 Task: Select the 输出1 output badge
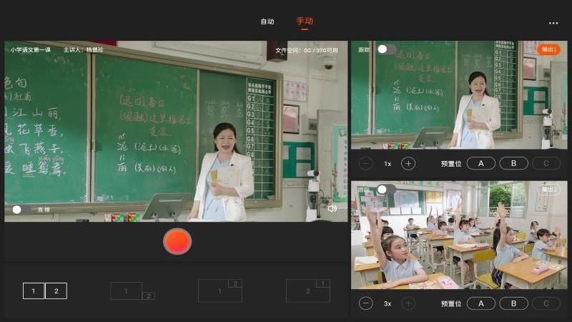coord(548,49)
